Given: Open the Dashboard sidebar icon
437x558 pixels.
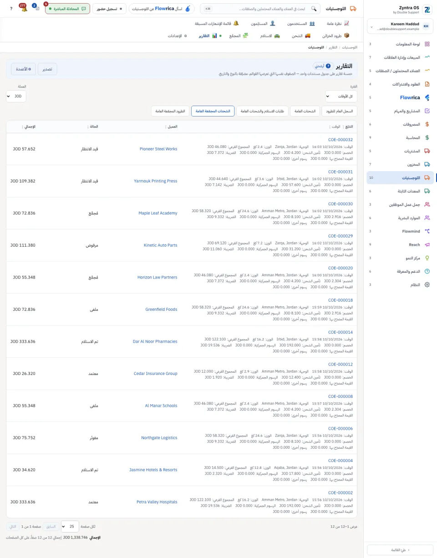Looking at the screenshot, I should (427, 44).
